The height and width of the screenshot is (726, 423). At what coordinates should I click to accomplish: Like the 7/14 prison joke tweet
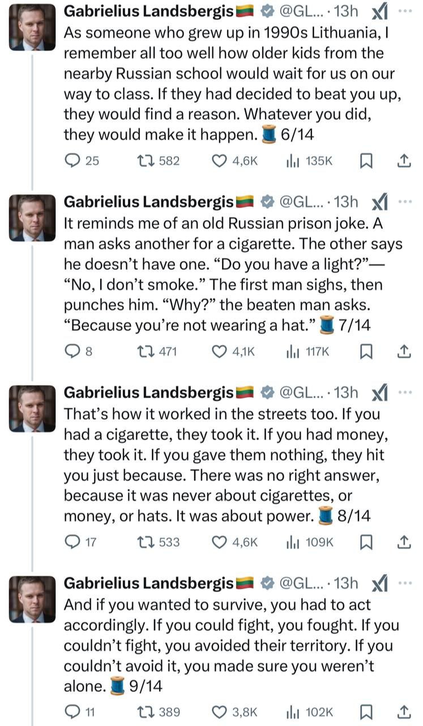[x=220, y=352]
